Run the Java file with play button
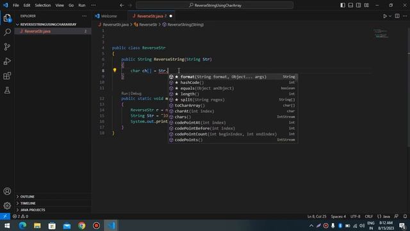Viewport: 410px width, 231px height. (x=385, y=16)
